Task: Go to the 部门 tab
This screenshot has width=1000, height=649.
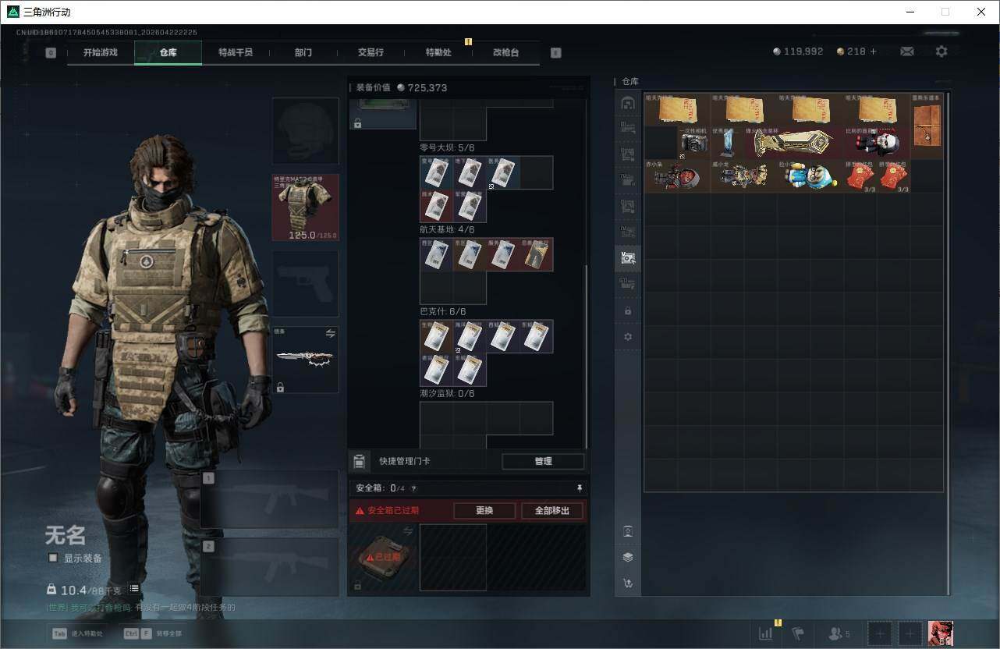Action: pyautogui.click(x=303, y=52)
